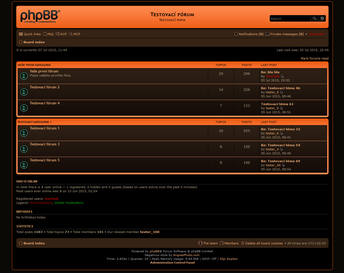This screenshot has width=344, height=273.
Task: Click view-latest-post icon next to tester_8
Action: click(x=281, y=92)
